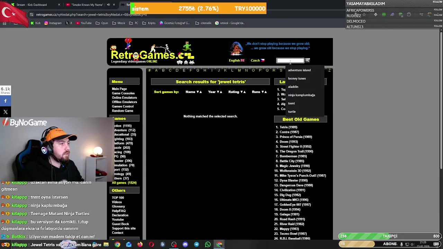
Task: Open Mike Tyson's Punch-Out!! (1987)
Action: (303, 176)
